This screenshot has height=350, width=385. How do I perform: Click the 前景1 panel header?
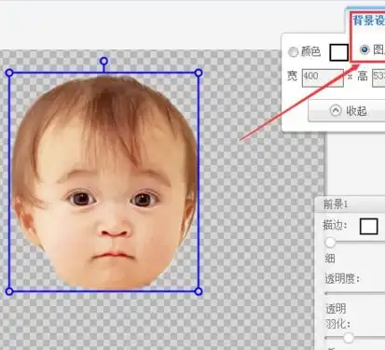click(350, 204)
